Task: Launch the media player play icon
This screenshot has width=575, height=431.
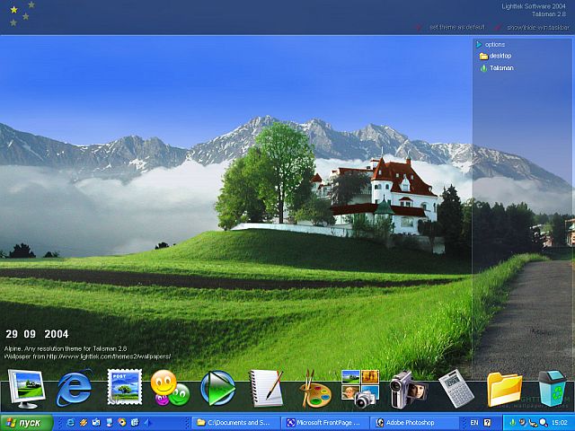Action: click(x=217, y=388)
